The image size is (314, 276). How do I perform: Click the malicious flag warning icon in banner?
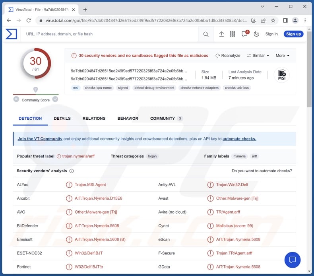pos(74,56)
